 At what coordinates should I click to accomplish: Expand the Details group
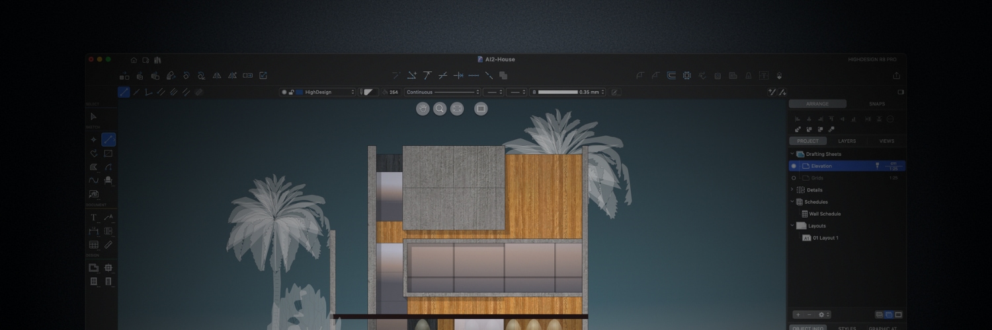[792, 189]
